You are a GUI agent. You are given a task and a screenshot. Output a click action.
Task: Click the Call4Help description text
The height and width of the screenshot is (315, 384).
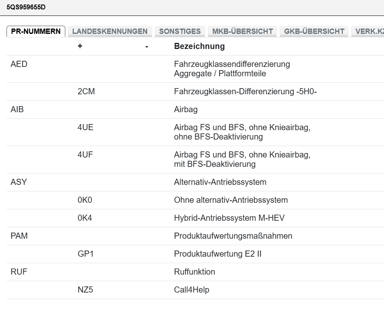click(192, 290)
